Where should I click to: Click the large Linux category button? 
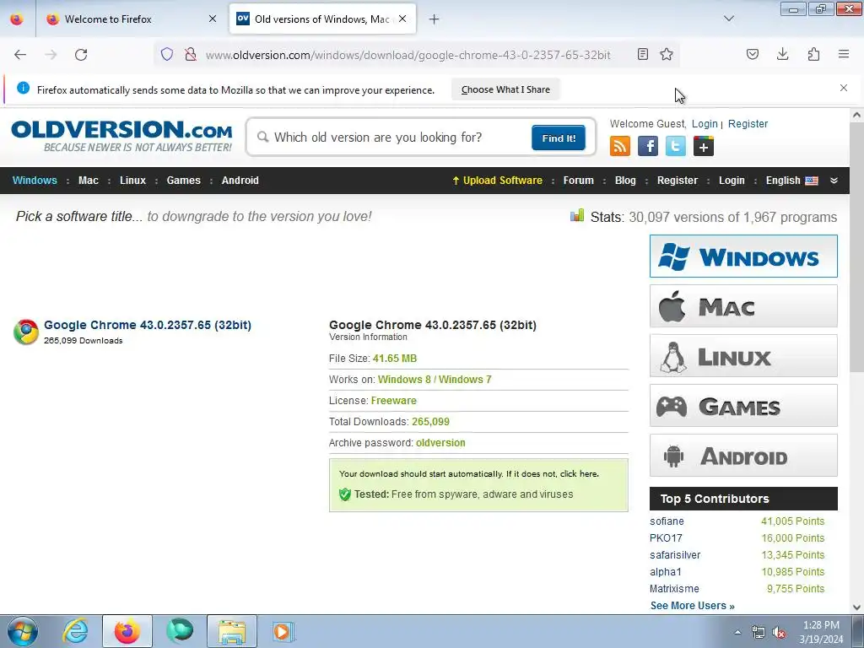click(743, 356)
